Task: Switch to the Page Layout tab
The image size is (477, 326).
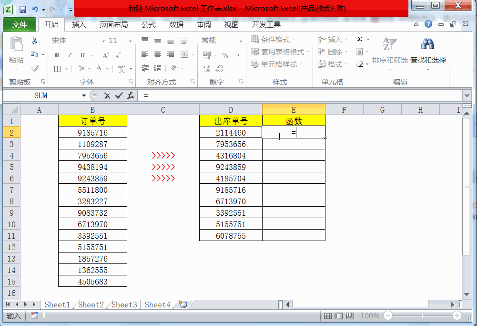Action: pyautogui.click(x=114, y=25)
